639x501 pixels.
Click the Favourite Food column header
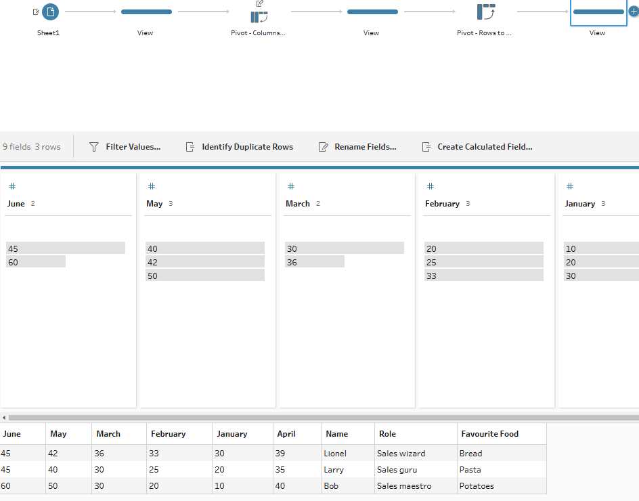(489, 434)
